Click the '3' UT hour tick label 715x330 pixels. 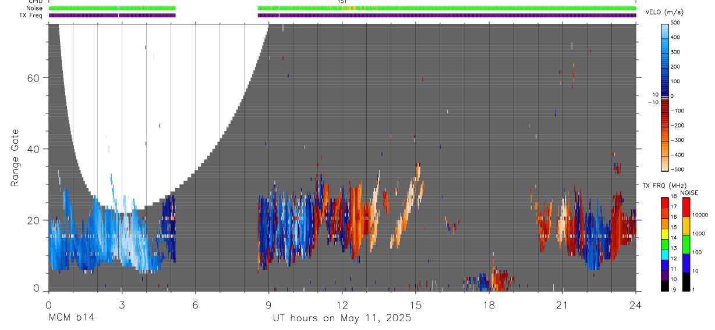122,304
